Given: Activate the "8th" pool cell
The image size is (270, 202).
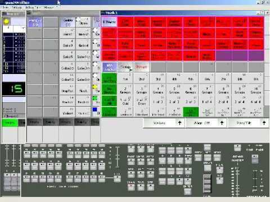Looking at the screenshot, I should (240, 78).
